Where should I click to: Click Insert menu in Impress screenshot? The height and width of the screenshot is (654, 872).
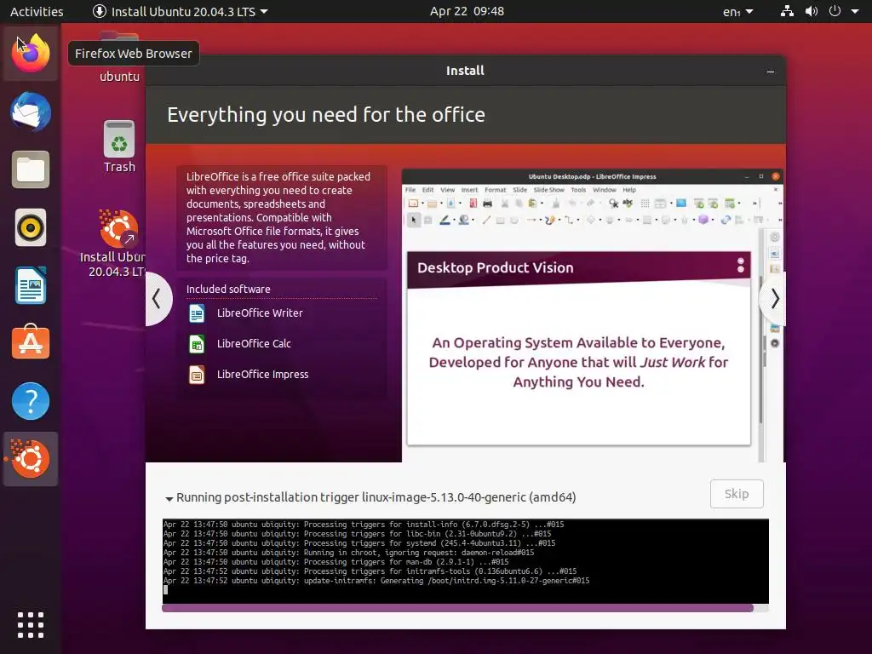click(469, 190)
